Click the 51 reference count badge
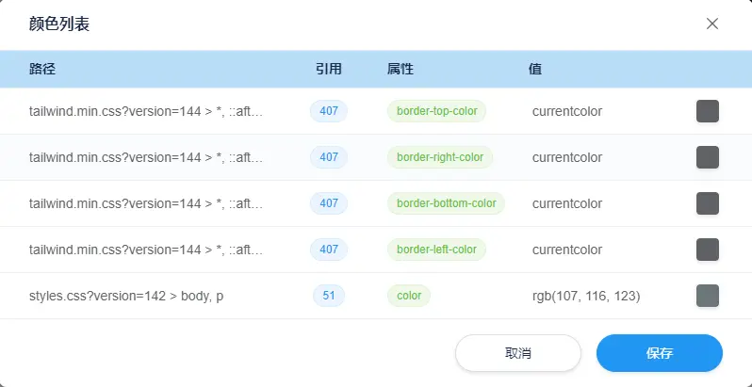This screenshot has width=752, height=387. 329,296
